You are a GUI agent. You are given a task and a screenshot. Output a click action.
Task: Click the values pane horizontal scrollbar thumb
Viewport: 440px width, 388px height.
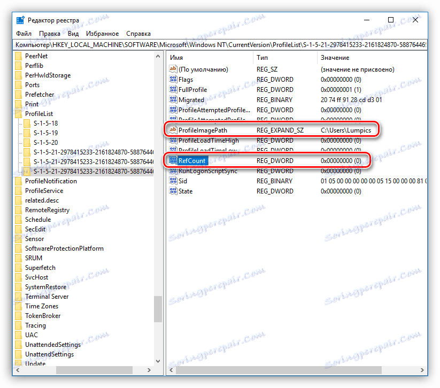pos(279,370)
